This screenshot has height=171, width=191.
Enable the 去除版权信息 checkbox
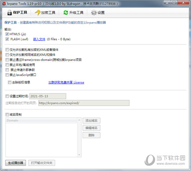point(10,82)
